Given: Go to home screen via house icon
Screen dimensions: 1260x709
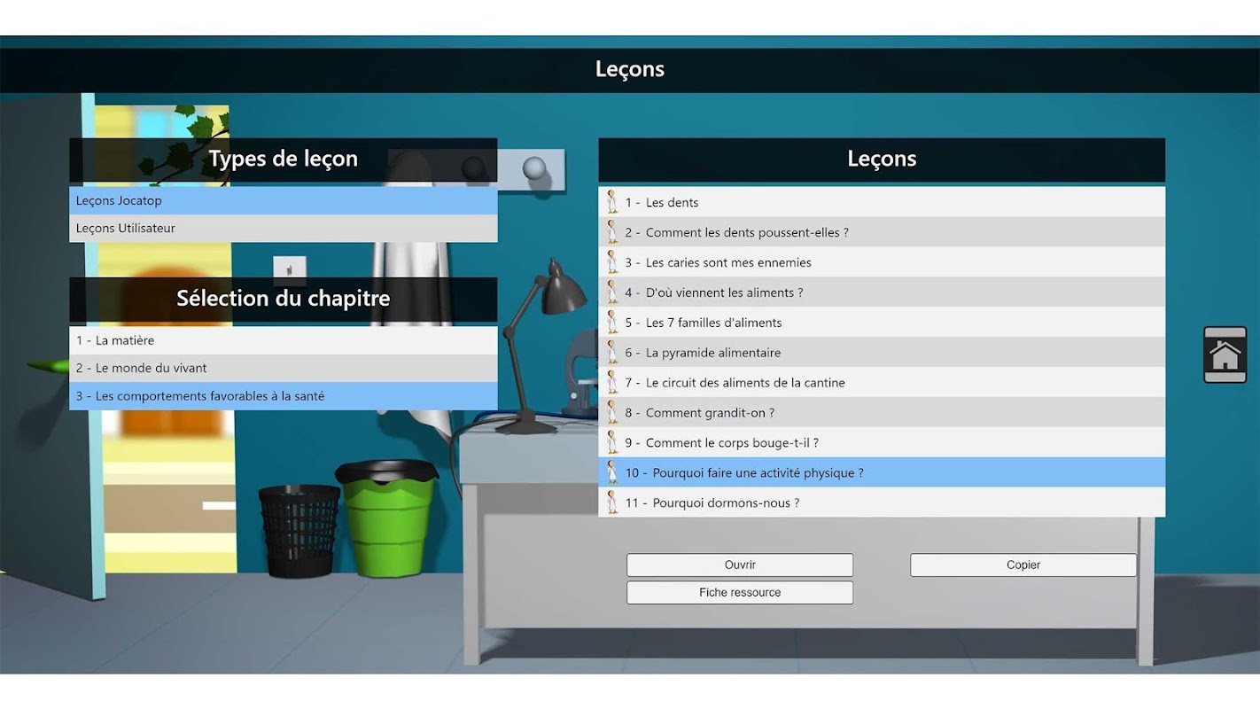Looking at the screenshot, I should (1225, 354).
